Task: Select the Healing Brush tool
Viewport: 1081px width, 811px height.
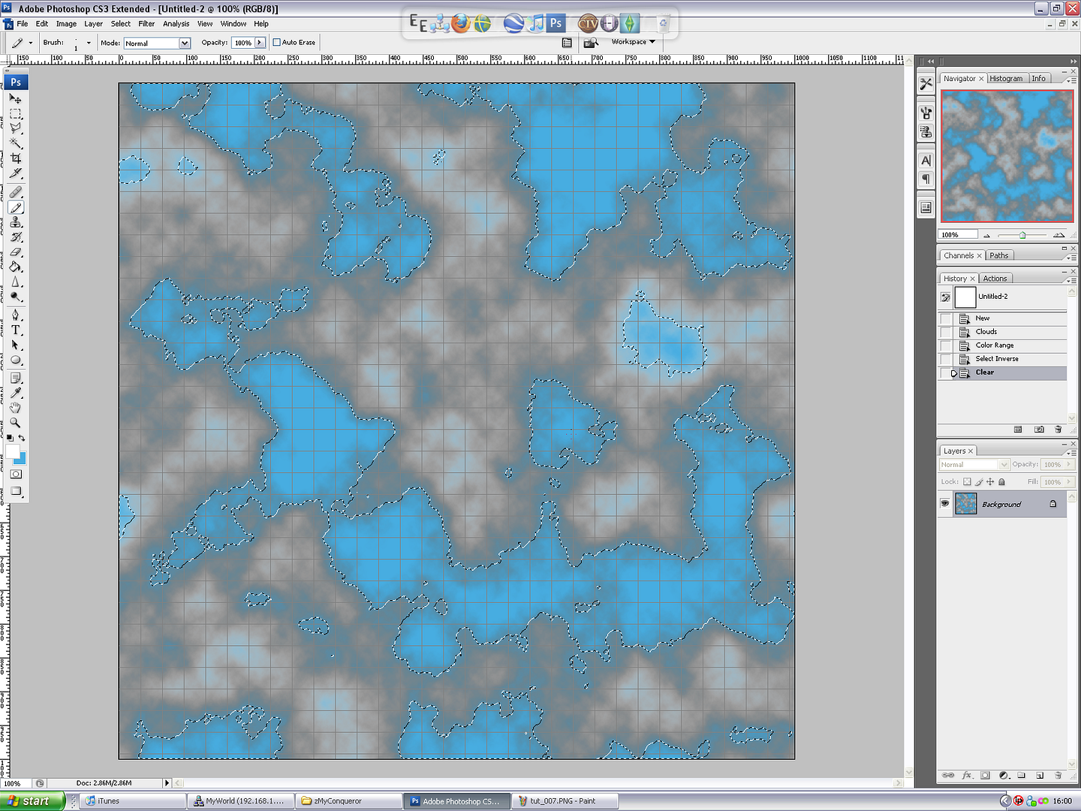Action: point(15,192)
